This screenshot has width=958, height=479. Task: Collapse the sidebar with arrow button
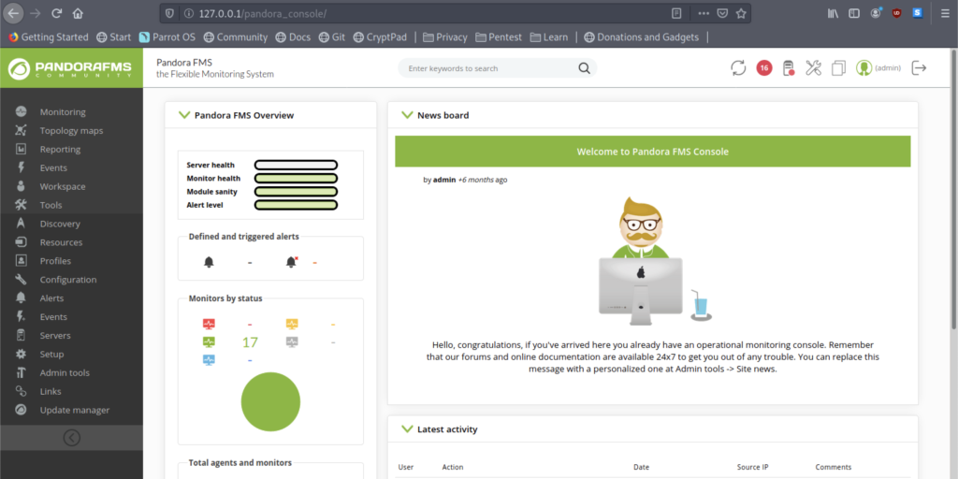point(71,438)
